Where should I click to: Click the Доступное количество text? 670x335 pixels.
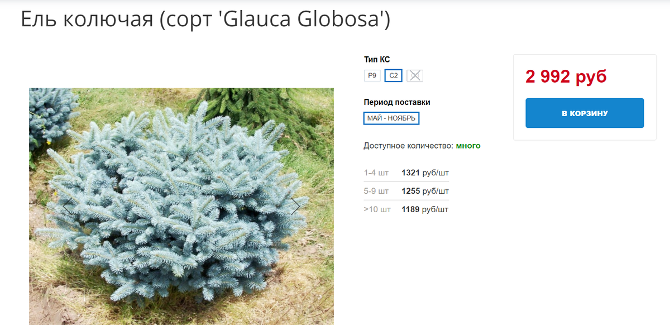tap(408, 146)
